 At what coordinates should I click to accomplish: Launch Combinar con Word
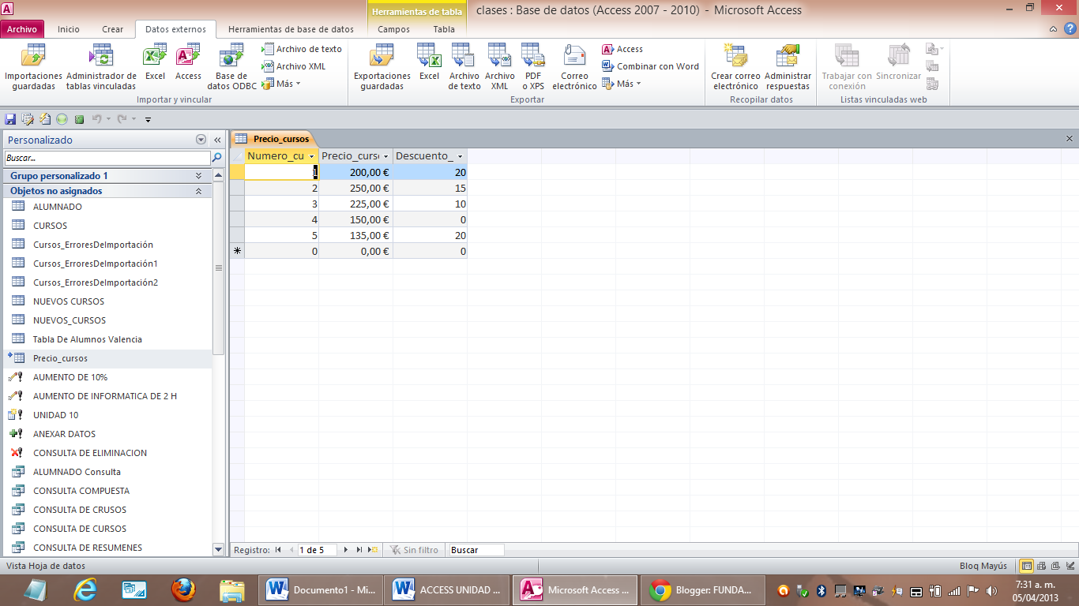pyautogui.click(x=656, y=66)
